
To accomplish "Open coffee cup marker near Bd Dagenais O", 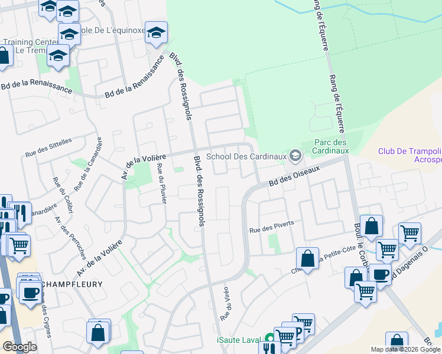I will (x=380, y=277).
